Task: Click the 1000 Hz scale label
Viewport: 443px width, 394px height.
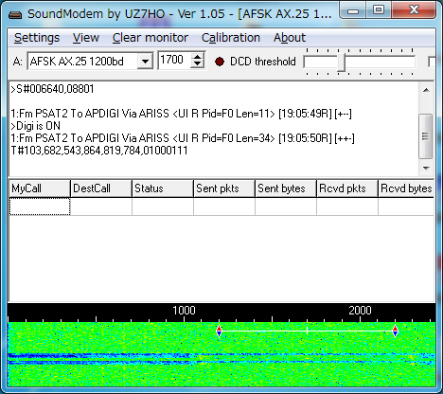Action: [x=184, y=311]
